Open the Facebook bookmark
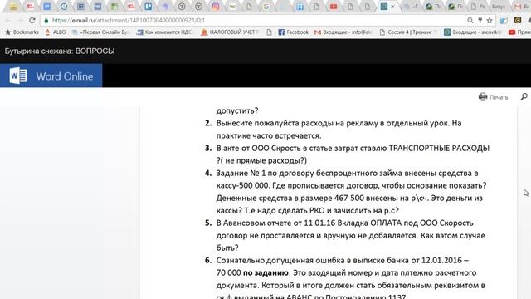531x299 pixels. coord(293,32)
